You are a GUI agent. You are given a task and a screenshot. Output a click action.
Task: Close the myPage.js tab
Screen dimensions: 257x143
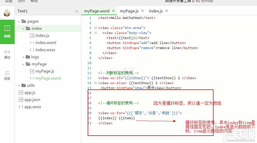click(x=143, y=11)
